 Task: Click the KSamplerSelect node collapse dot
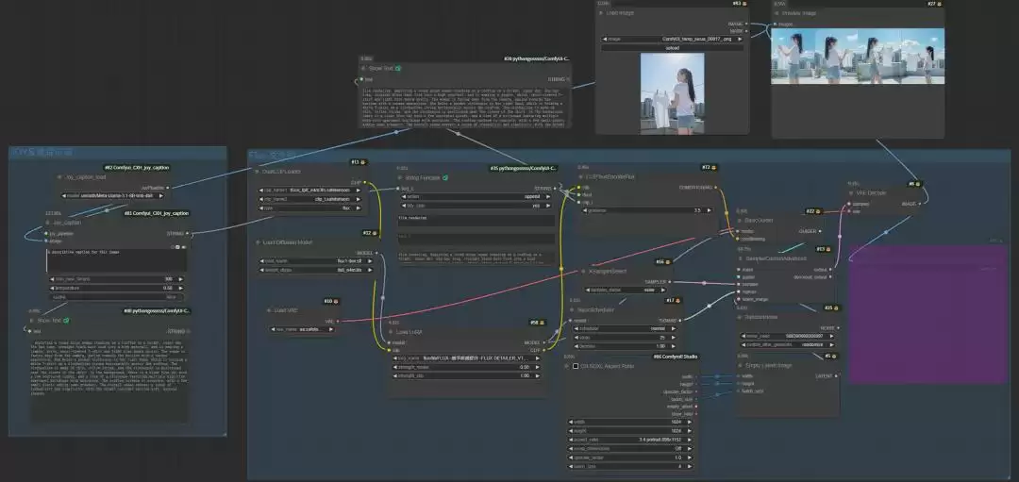(583, 271)
